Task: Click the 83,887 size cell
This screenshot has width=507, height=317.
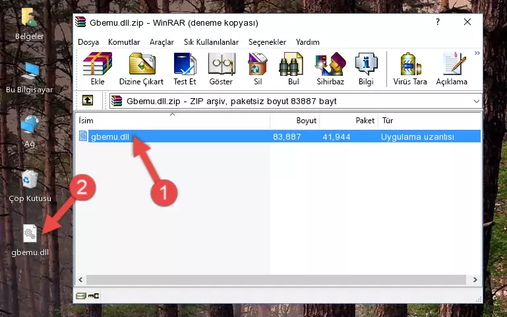Action: tap(287, 136)
